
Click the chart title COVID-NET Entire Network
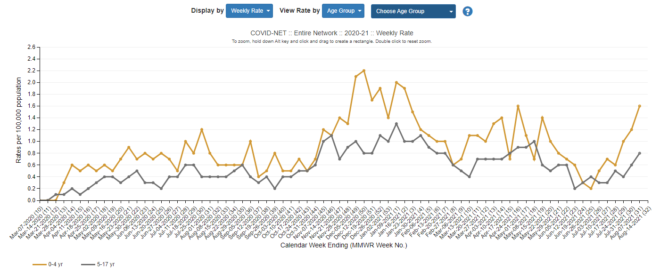coord(332,33)
